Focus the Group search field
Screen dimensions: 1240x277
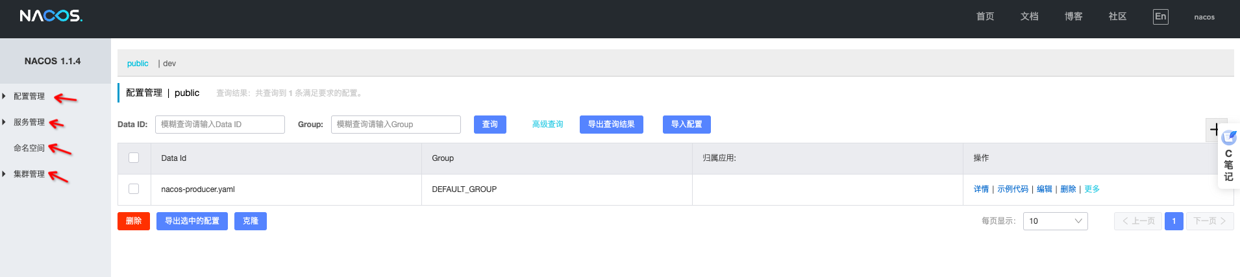[x=396, y=125]
